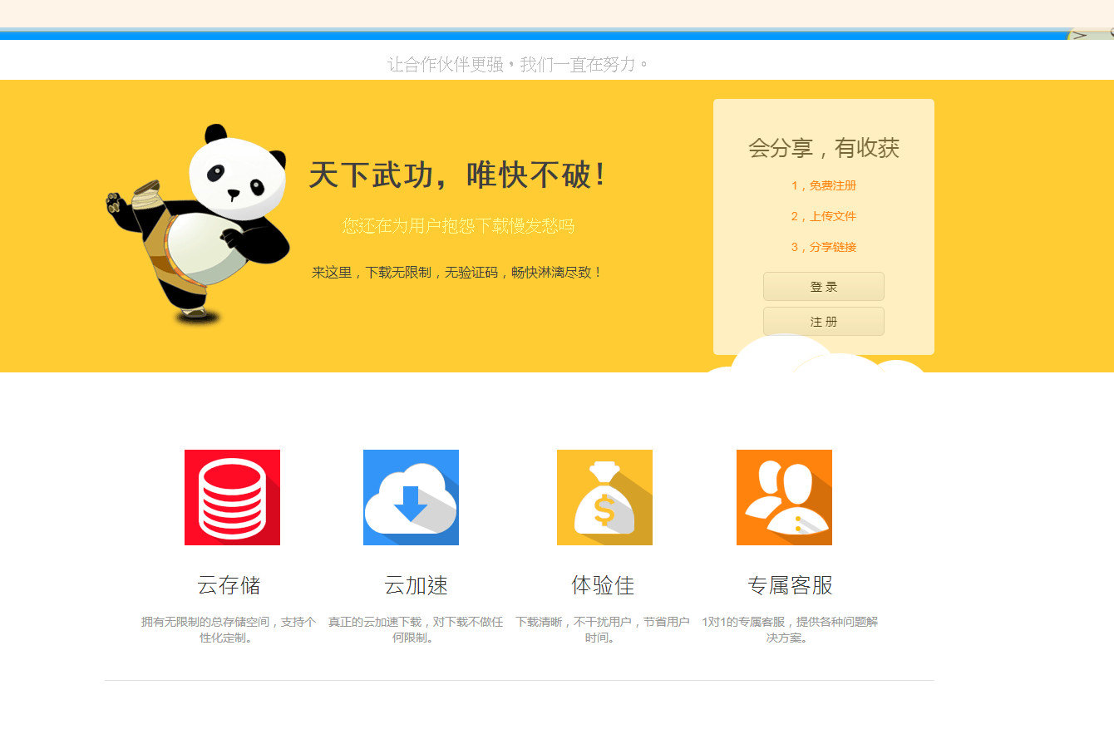Click the red cloud storage database icon
Image resolution: width=1114 pixels, height=734 pixels.
tap(232, 497)
